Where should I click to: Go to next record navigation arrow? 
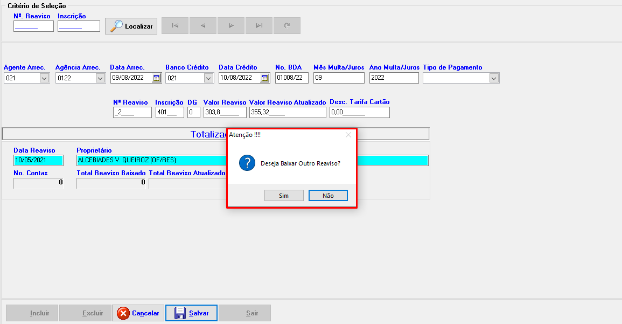231,26
